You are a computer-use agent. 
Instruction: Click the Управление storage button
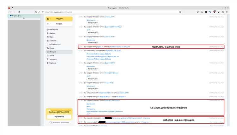(59, 117)
